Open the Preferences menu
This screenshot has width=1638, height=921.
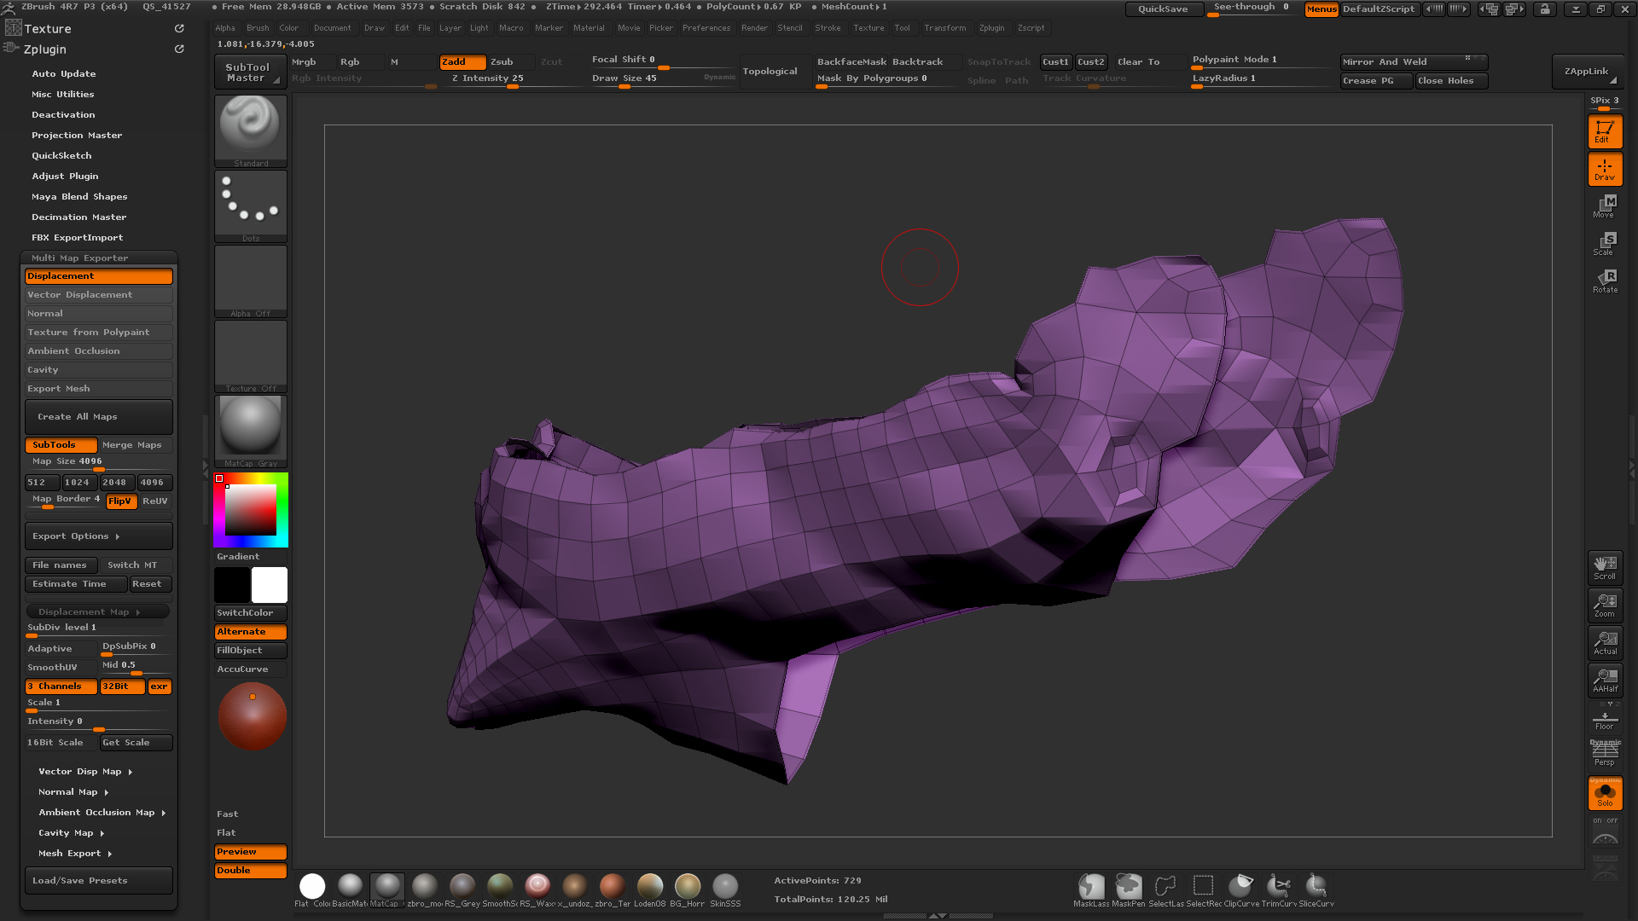(706, 28)
